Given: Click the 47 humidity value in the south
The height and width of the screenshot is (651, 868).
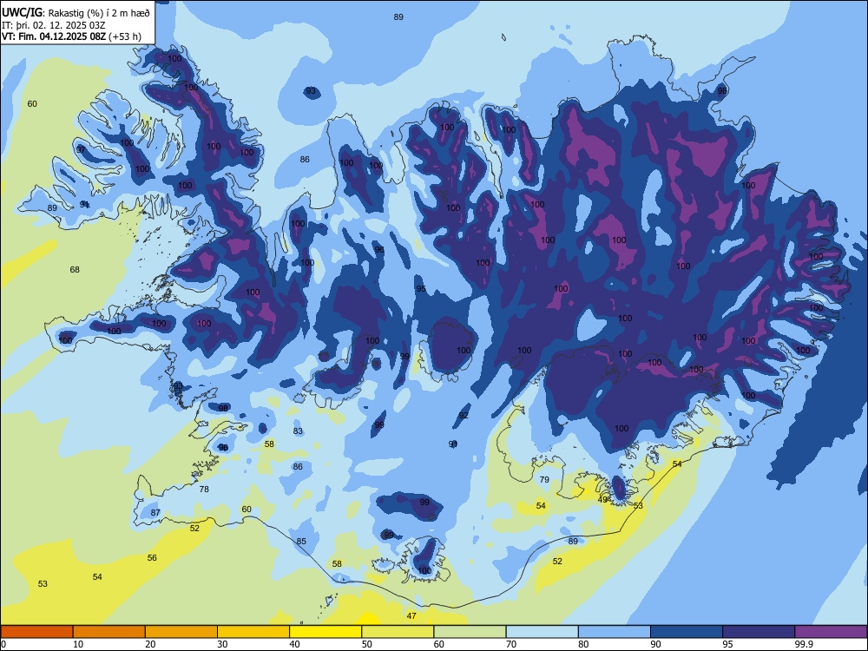Looking at the screenshot, I should point(411,615).
